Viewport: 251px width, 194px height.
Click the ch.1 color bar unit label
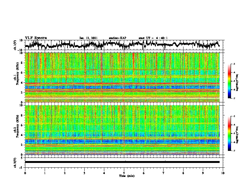(237, 83)
